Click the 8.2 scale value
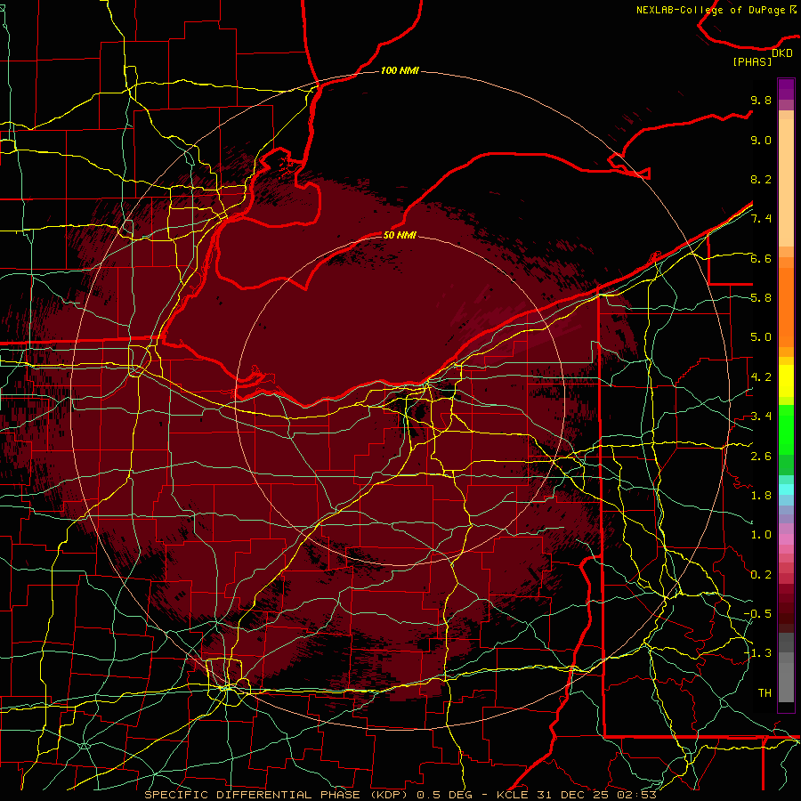 click(761, 179)
